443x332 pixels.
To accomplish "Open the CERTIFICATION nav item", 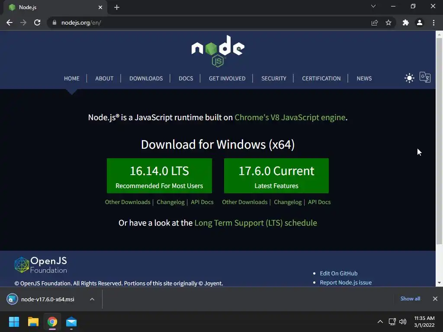I will point(321,79).
